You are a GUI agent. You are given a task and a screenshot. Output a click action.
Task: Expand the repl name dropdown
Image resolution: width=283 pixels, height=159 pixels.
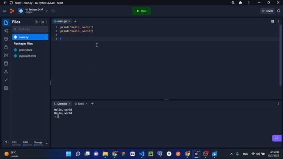click(47, 11)
